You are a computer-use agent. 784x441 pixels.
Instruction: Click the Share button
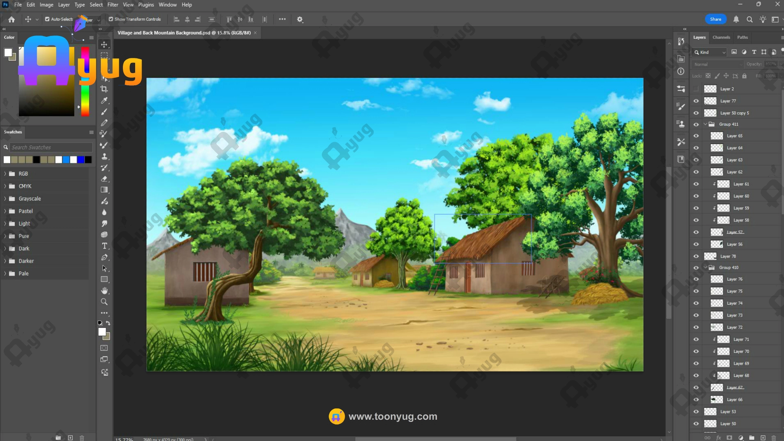click(715, 19)
